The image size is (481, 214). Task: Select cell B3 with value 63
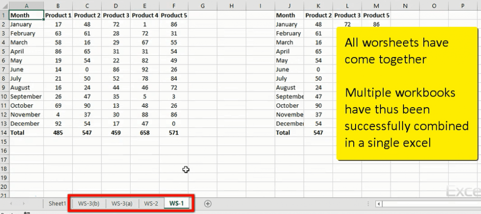(58, 33)
